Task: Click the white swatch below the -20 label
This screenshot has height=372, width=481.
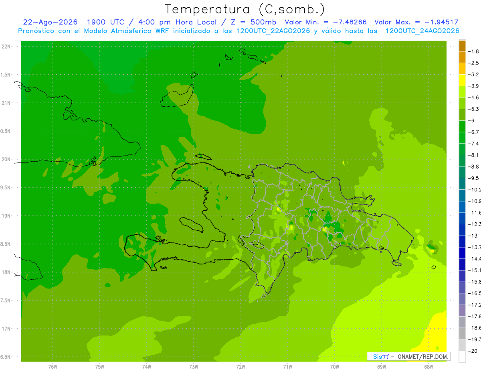Action: [x=462, y=357]
